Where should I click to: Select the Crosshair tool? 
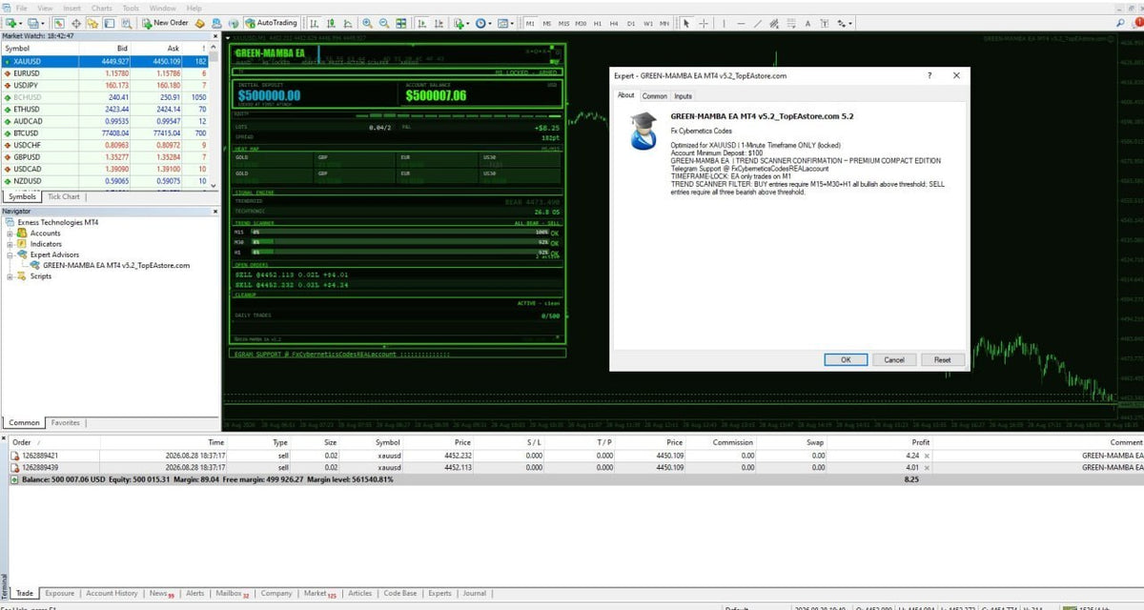tap(703, 22)
